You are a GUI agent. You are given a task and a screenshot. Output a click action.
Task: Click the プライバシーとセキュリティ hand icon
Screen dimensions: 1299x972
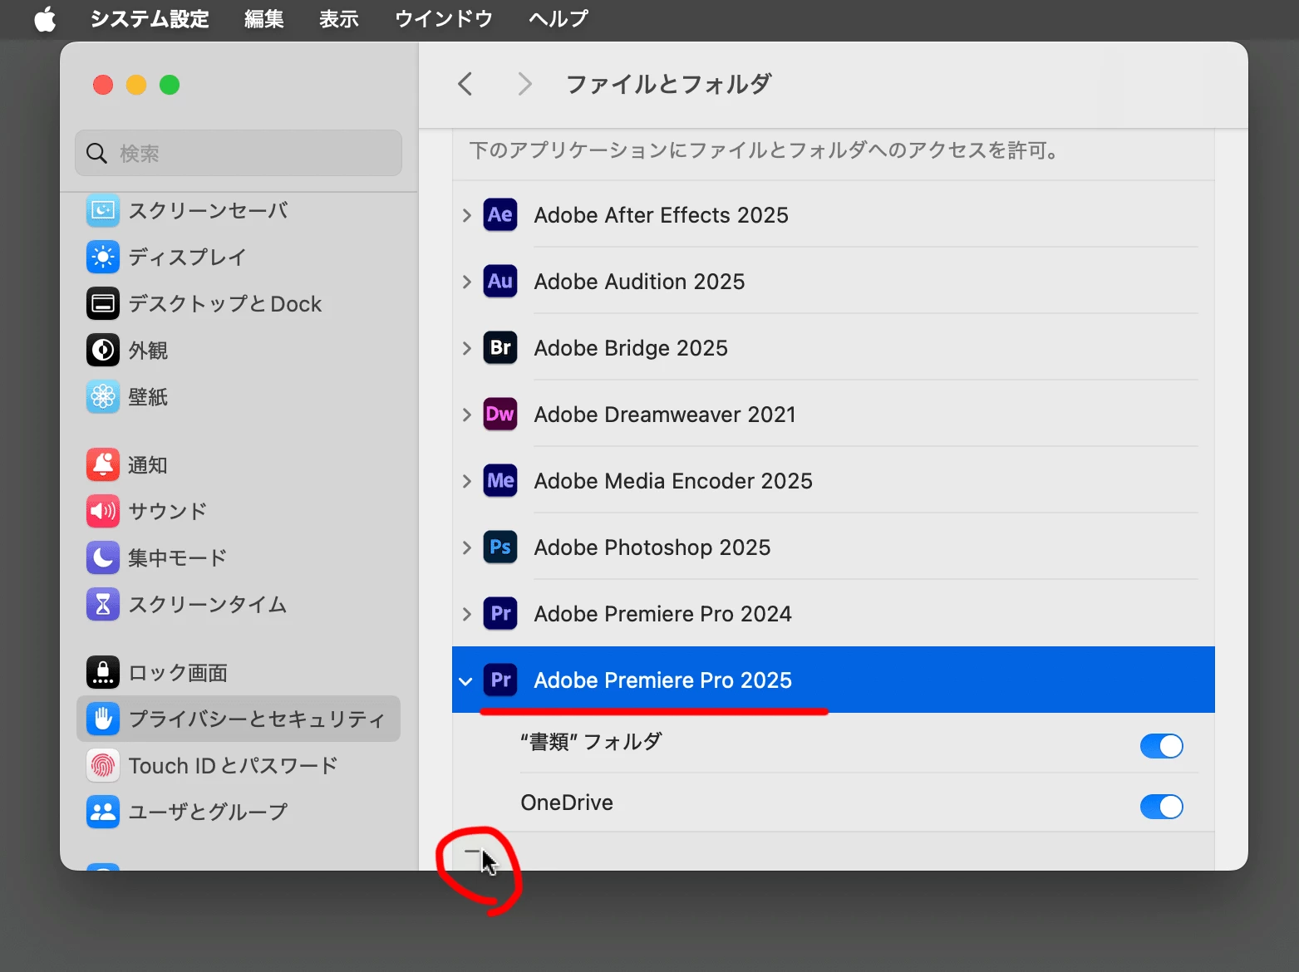[103, 719]
